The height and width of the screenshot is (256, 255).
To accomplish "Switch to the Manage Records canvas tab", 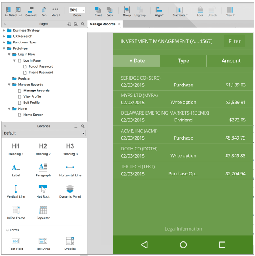I will coord(102,24).
